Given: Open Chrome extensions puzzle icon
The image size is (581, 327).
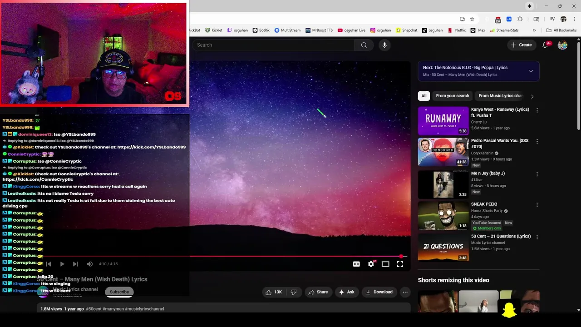Looking at the screenshot, I should [x=520, y=19].
